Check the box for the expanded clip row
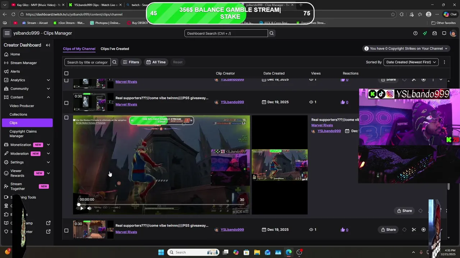This screenshot has width=460, height=258. tap(66, 118)
